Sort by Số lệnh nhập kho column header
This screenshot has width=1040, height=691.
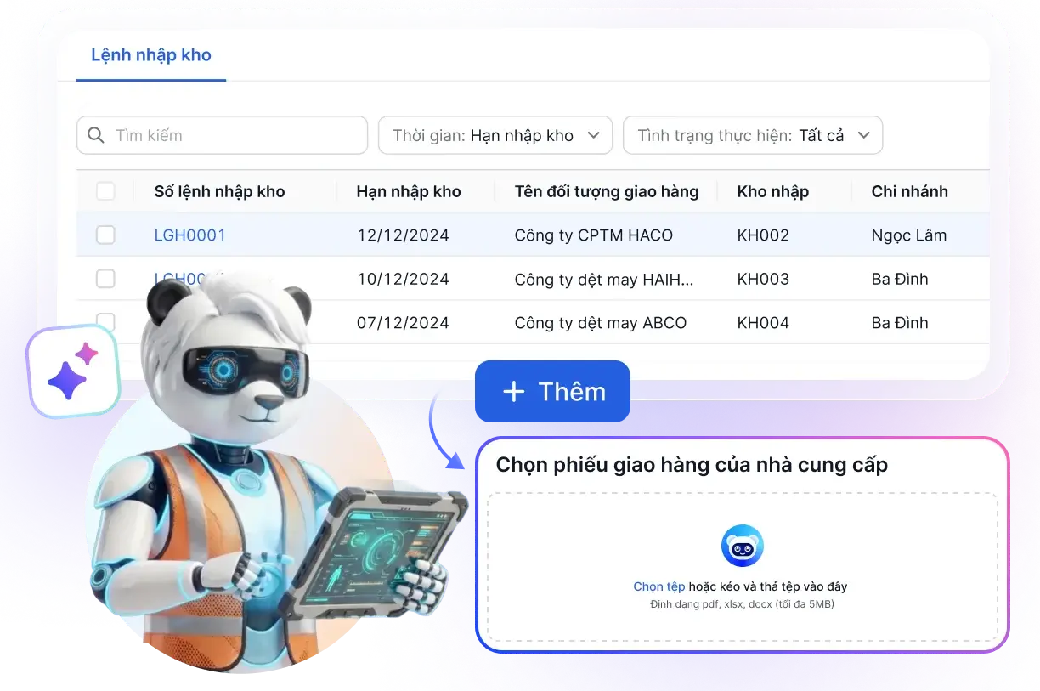[219, 191]
